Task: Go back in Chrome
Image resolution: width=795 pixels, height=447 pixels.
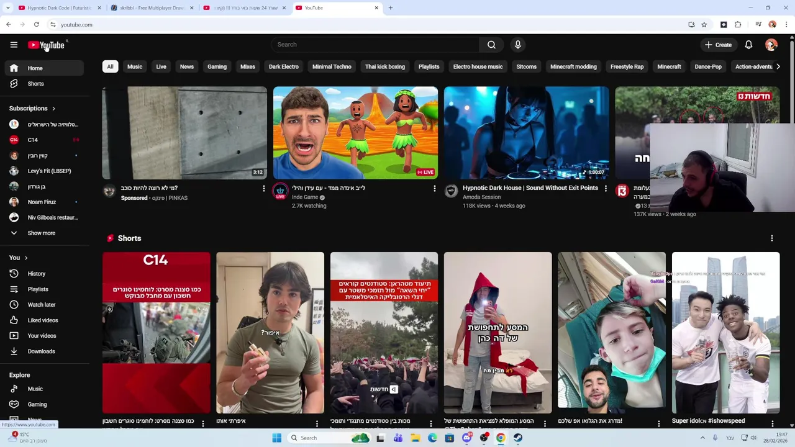Action: (8, 25)
